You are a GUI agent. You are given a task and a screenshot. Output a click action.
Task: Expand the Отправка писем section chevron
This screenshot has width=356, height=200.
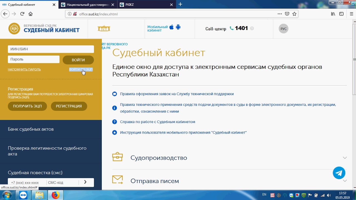pos(345,181)
